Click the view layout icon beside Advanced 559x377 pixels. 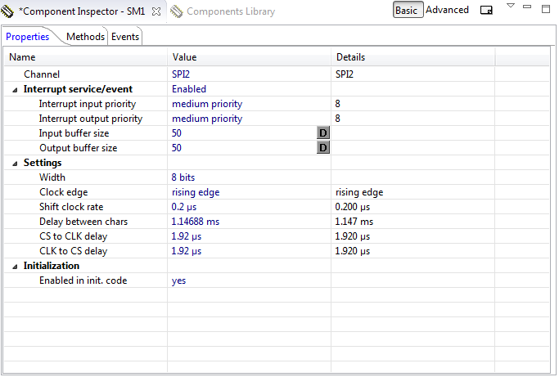coord(486,11)
